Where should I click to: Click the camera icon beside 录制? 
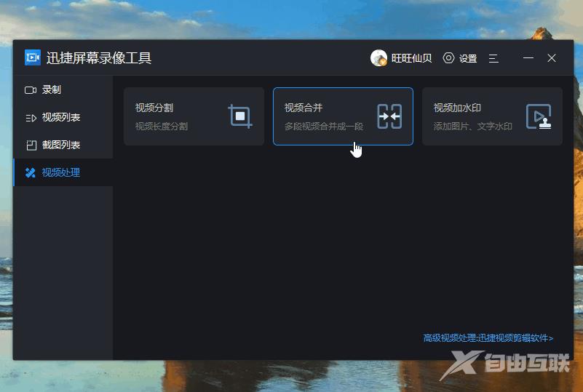point(31,90)
